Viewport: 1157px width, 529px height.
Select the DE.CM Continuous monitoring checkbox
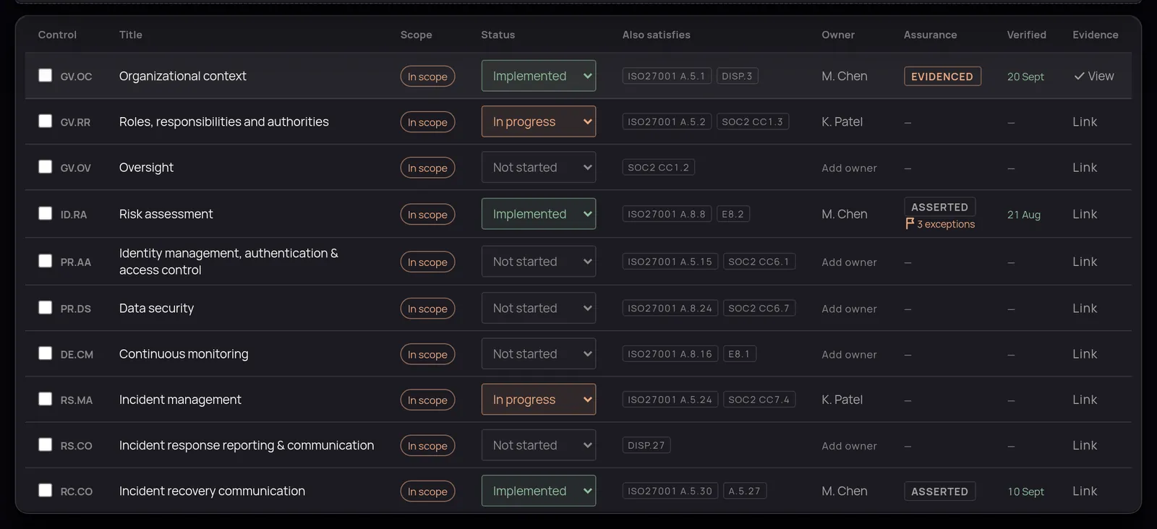[x=45, y=353]
